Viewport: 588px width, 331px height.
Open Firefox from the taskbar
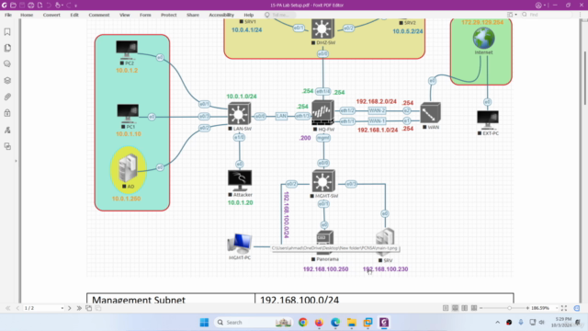319,323
